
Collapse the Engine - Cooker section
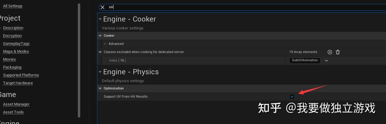click(100, 19)
